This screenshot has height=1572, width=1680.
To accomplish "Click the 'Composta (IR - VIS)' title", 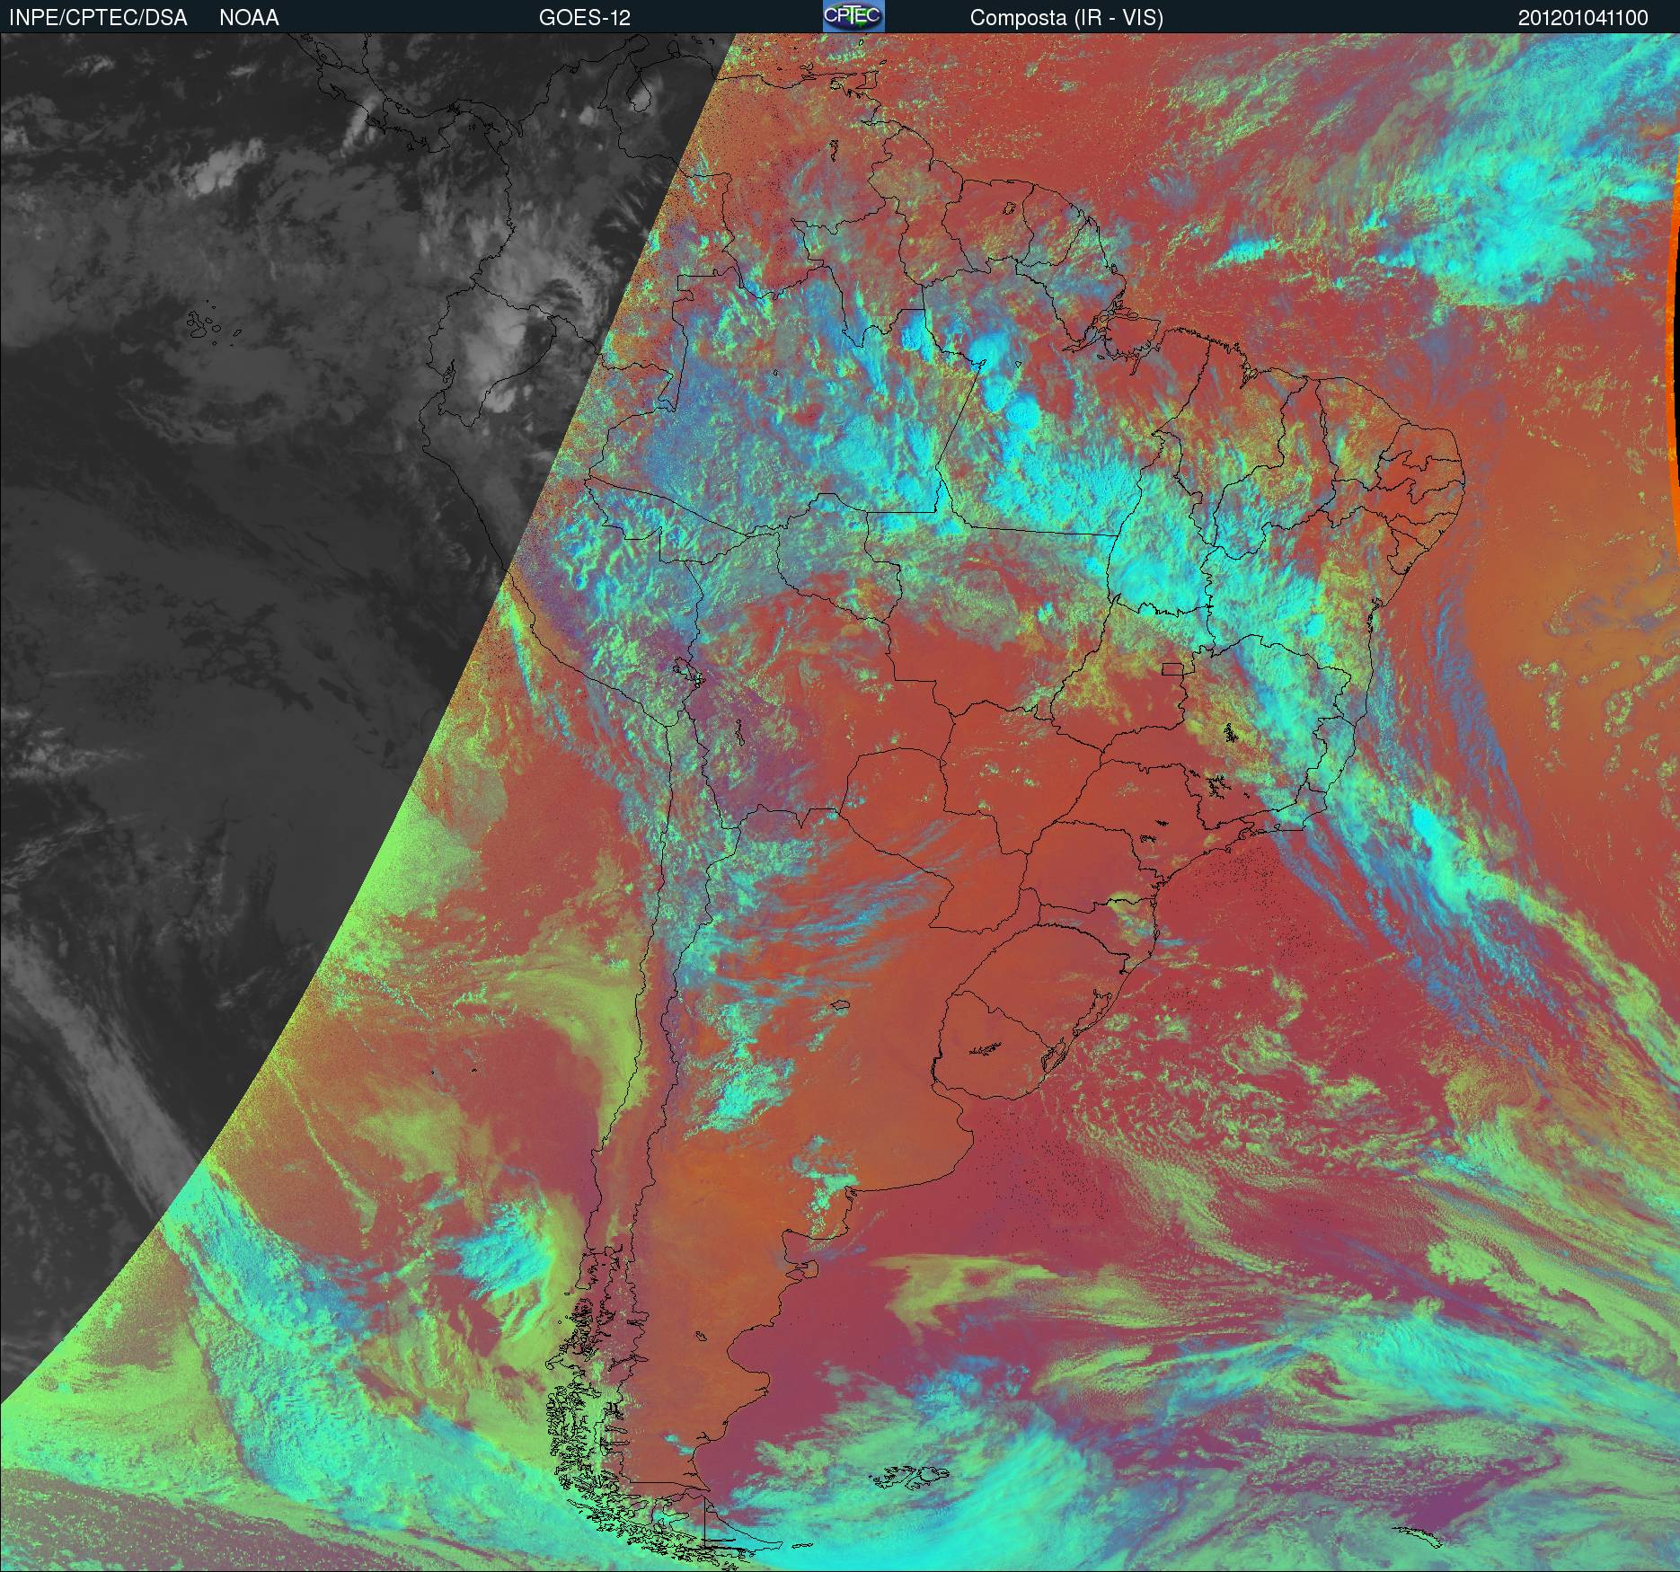I will [1066, 18].
